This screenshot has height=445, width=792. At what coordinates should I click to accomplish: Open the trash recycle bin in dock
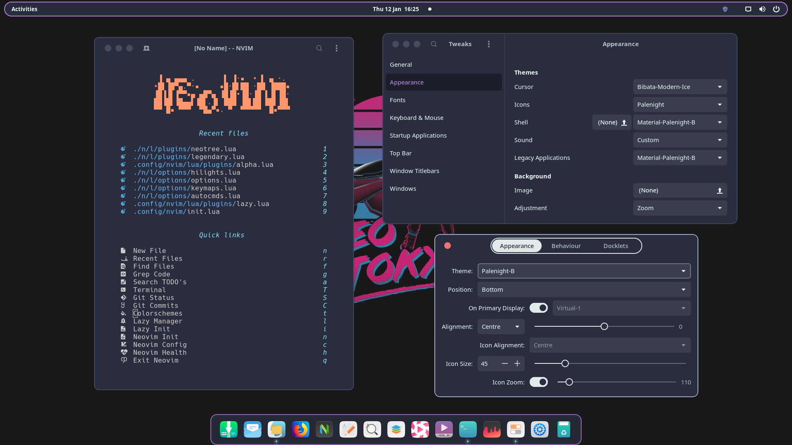(x=563, y=429)
